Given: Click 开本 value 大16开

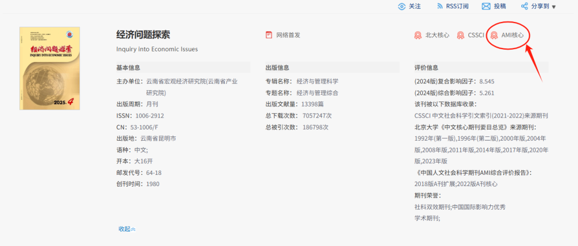Looking at the screenshot, I should pos(144,161).
